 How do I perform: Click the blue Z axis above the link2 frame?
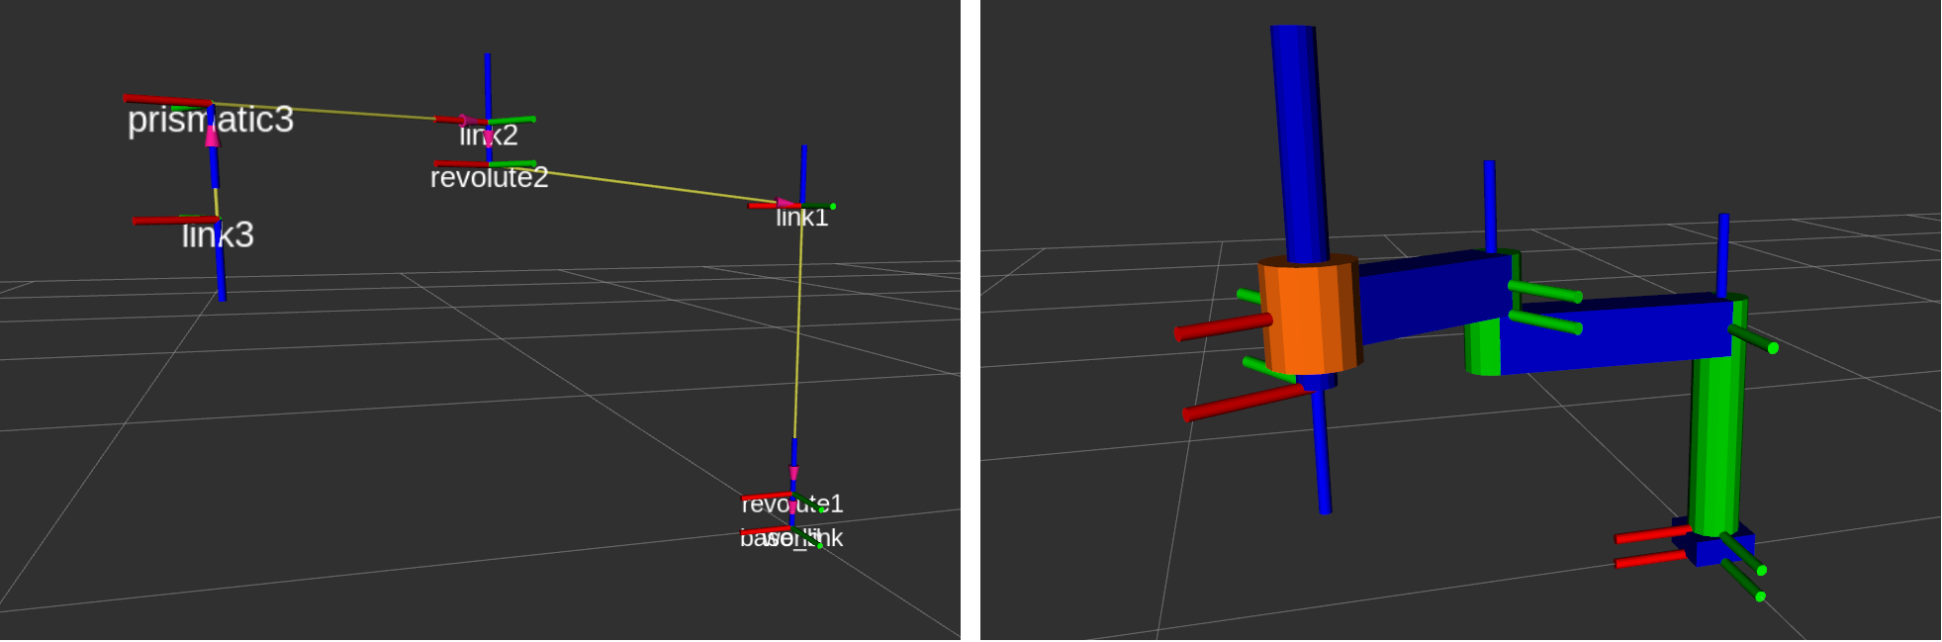[488, 84]
